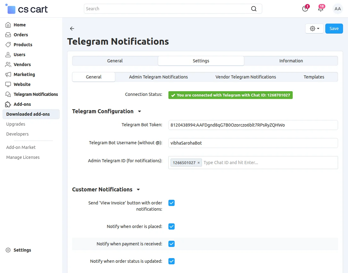Viewport: 348px width, 273px height.
Task: Switch to the Information tab
Action: pyautogui.click(x=291, y=61)
